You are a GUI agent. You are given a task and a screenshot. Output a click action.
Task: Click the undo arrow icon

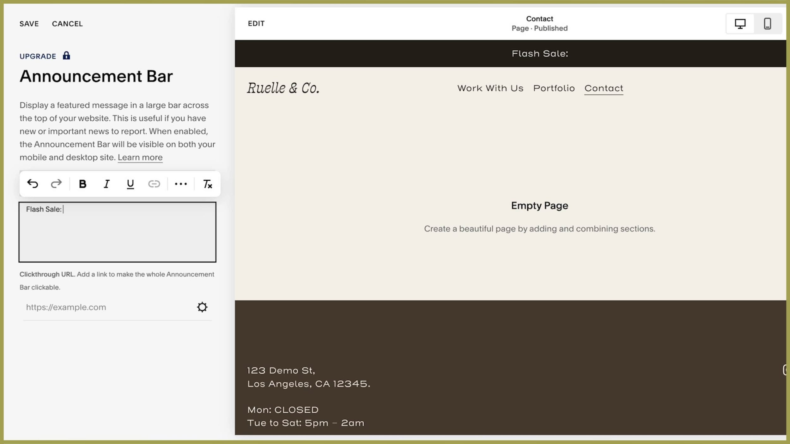(33, 184)
